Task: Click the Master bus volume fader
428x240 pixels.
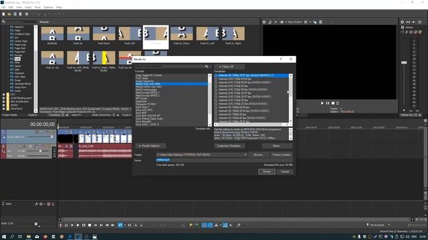Action: coord(404,63)
